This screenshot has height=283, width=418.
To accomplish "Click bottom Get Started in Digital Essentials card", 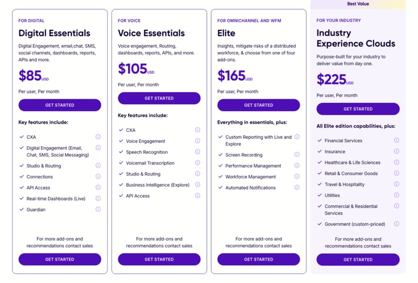I will [60, 259].
